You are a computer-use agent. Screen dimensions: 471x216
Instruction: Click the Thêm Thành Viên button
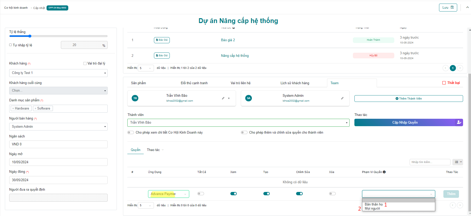[x=408, y=99]
